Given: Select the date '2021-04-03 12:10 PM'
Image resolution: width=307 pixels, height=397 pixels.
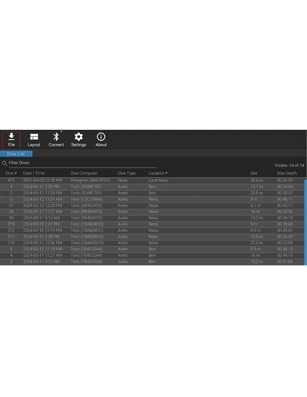Looking at the screenshot, I should click(42, 180).
